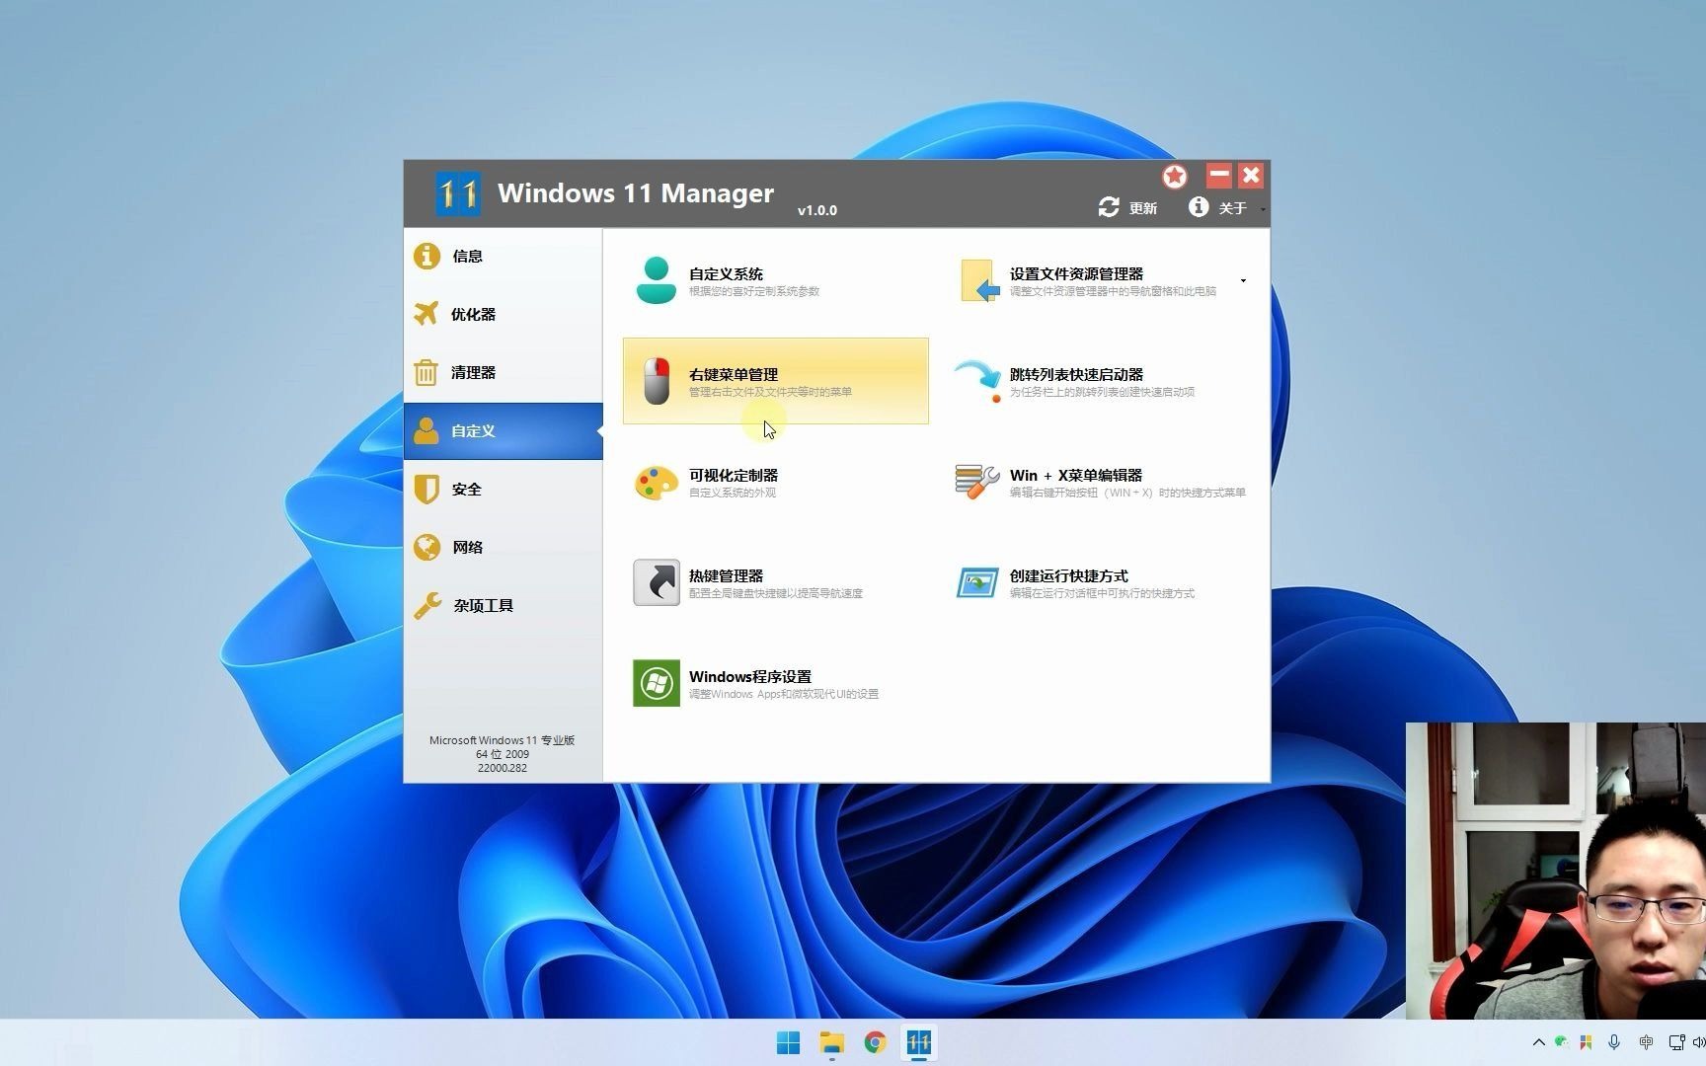Click the microphone tray icon
This screenshot has width=1706, height=1066.
(x=1615, y=1042)
